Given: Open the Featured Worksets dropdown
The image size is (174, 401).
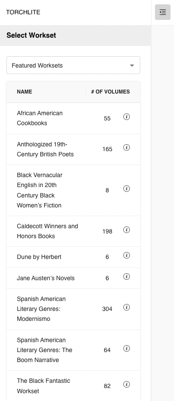Looking at the screenshot, I should (x=73, y=65).
